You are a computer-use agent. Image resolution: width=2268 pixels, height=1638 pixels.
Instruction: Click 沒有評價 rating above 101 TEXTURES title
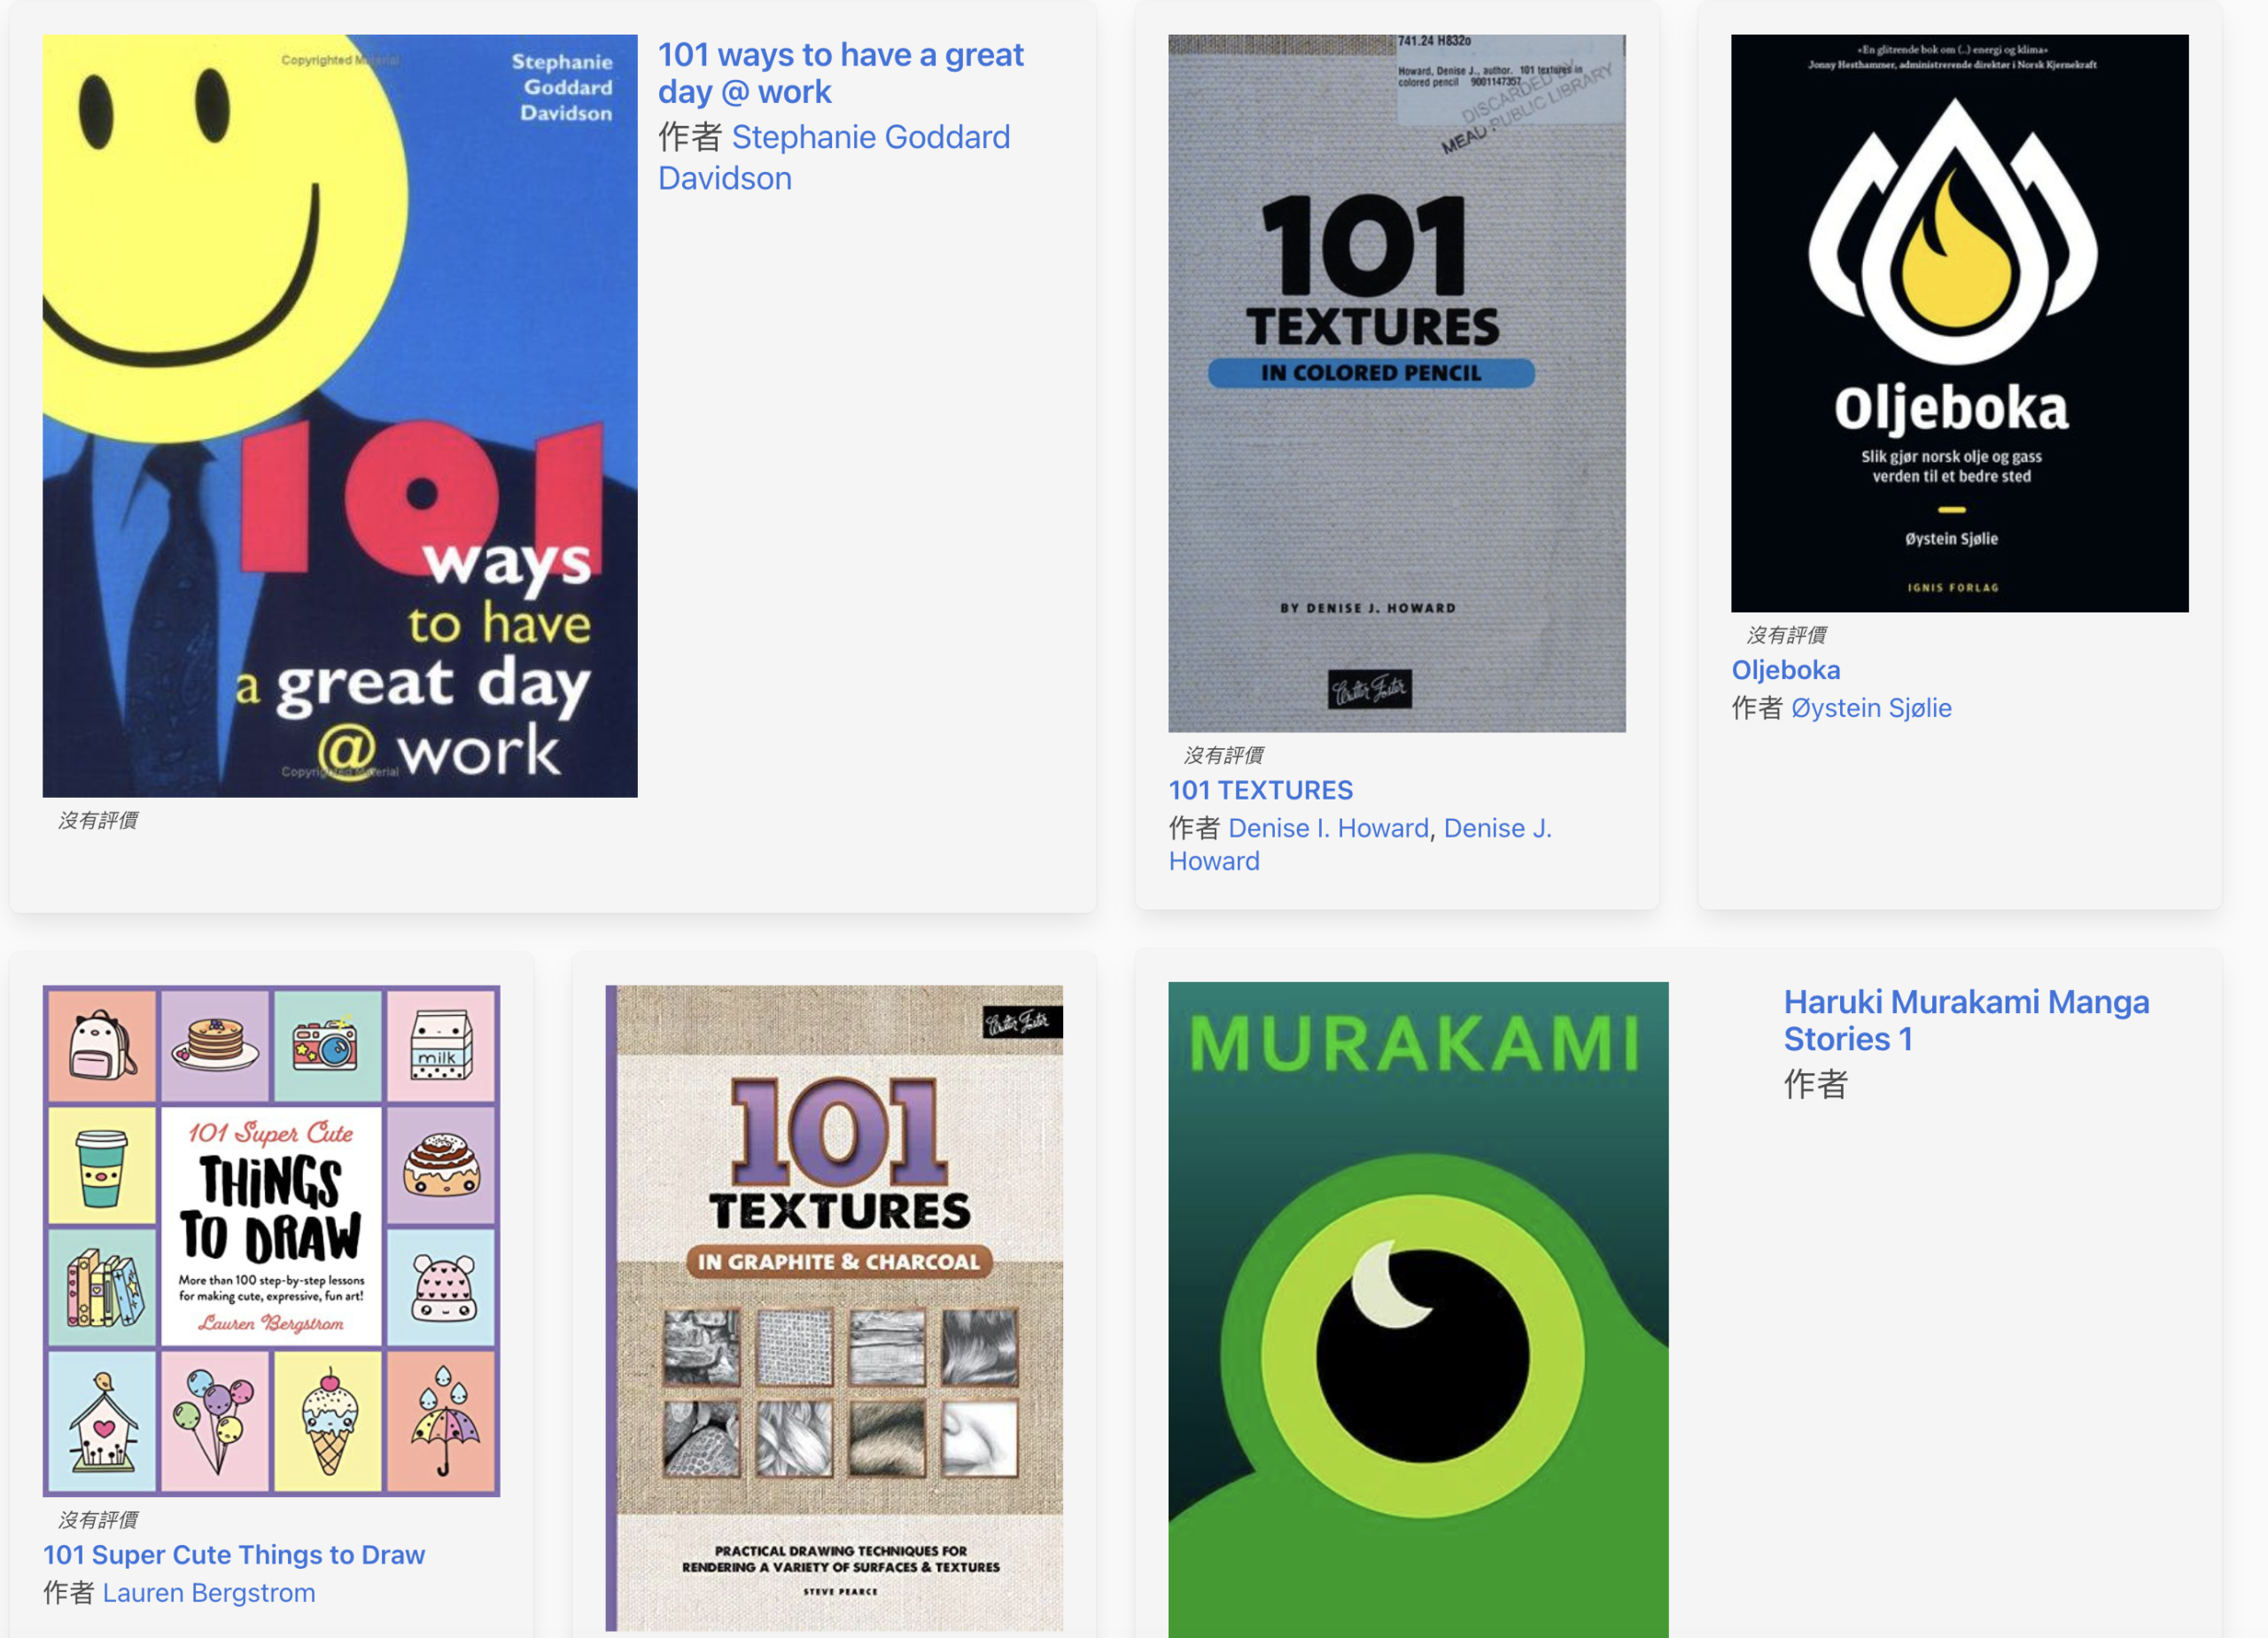pos(1223,754)
